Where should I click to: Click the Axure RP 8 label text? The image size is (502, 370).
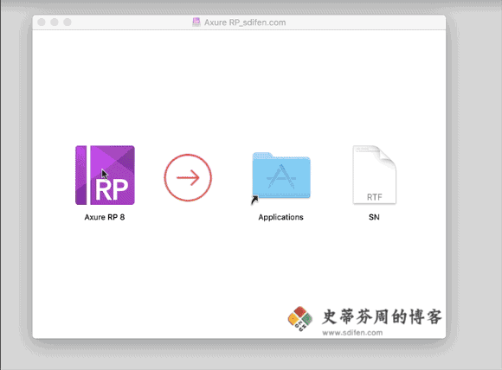105,217
